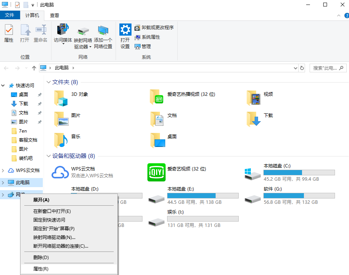Collapse the 文件夹 (8) group
The height and width of the screenshot is (275, 349).
49,82
